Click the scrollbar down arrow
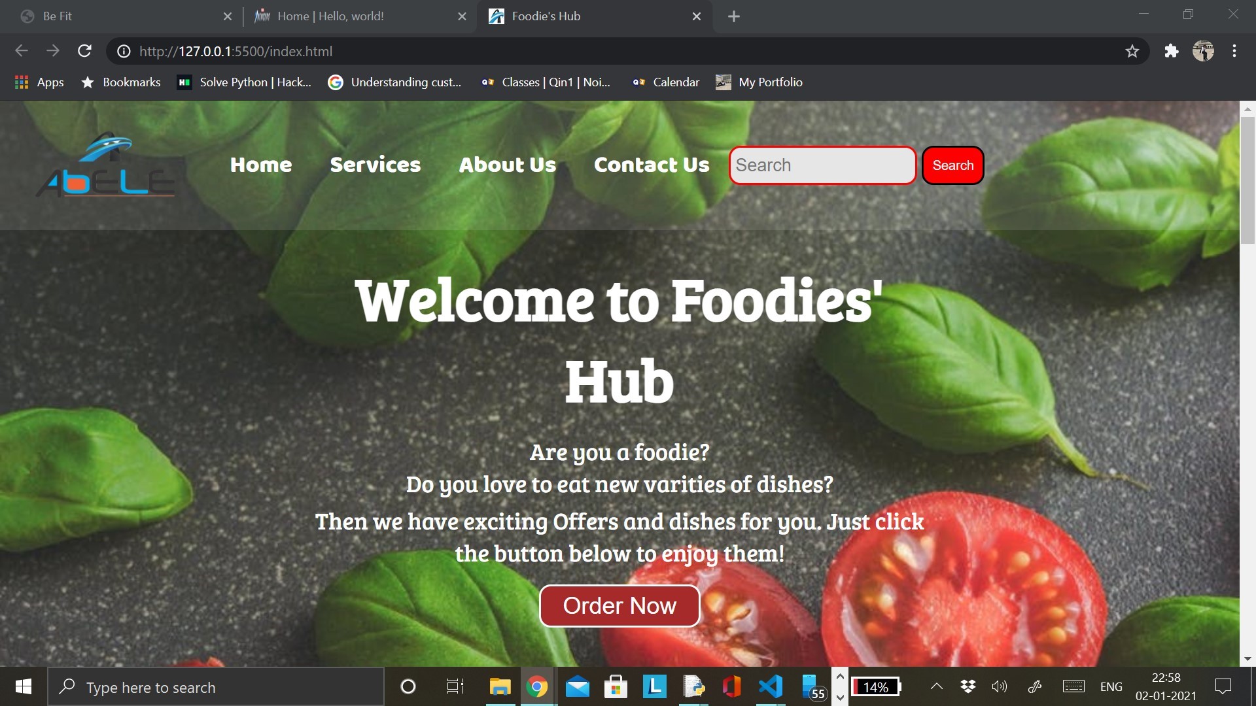The image size is (1256, 706). 1247,658
